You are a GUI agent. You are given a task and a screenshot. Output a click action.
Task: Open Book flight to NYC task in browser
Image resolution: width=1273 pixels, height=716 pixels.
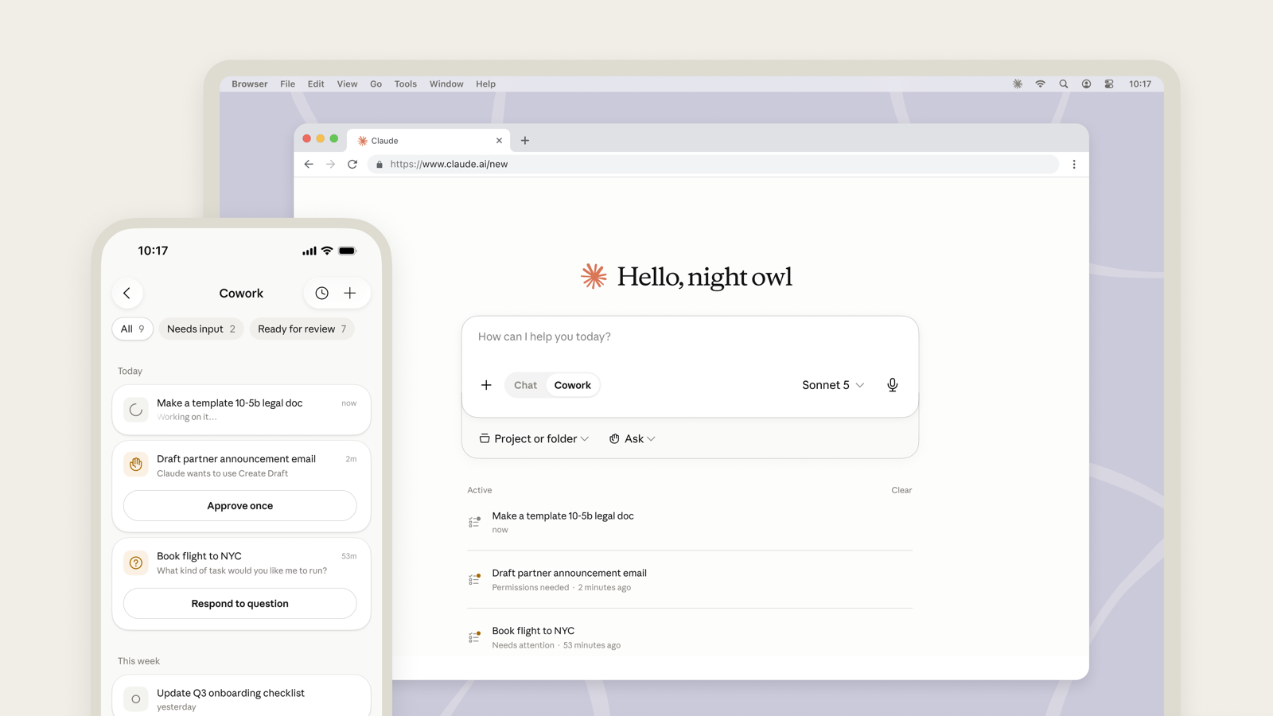[690, 637]
